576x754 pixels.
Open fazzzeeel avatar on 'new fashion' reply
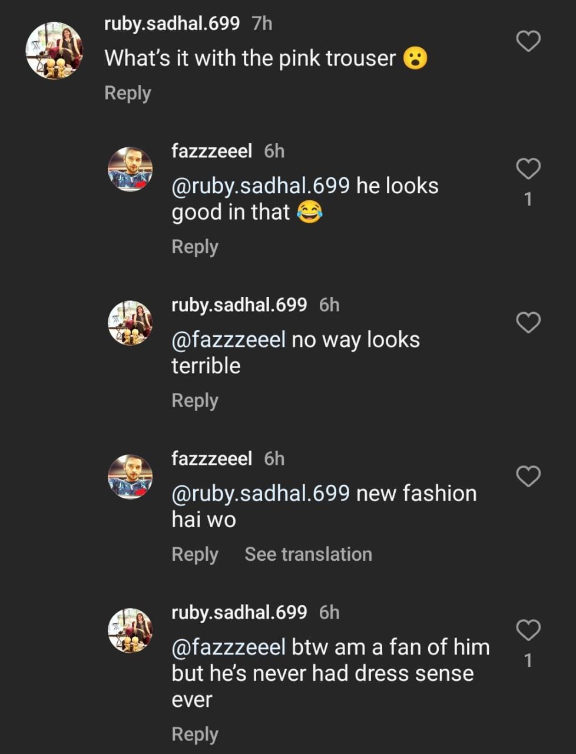tap(130, 477)
